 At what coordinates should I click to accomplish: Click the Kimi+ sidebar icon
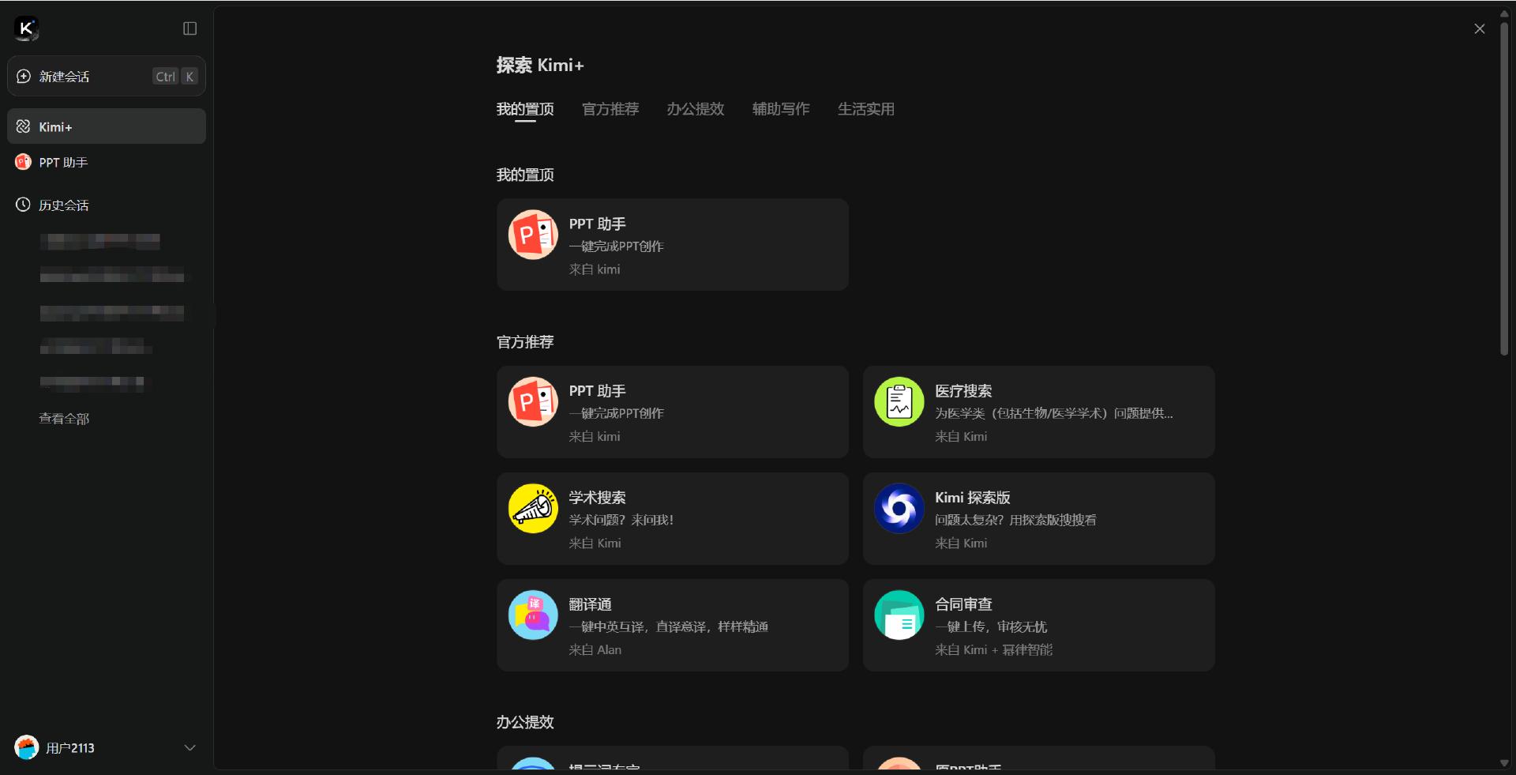tap(24, 126)
